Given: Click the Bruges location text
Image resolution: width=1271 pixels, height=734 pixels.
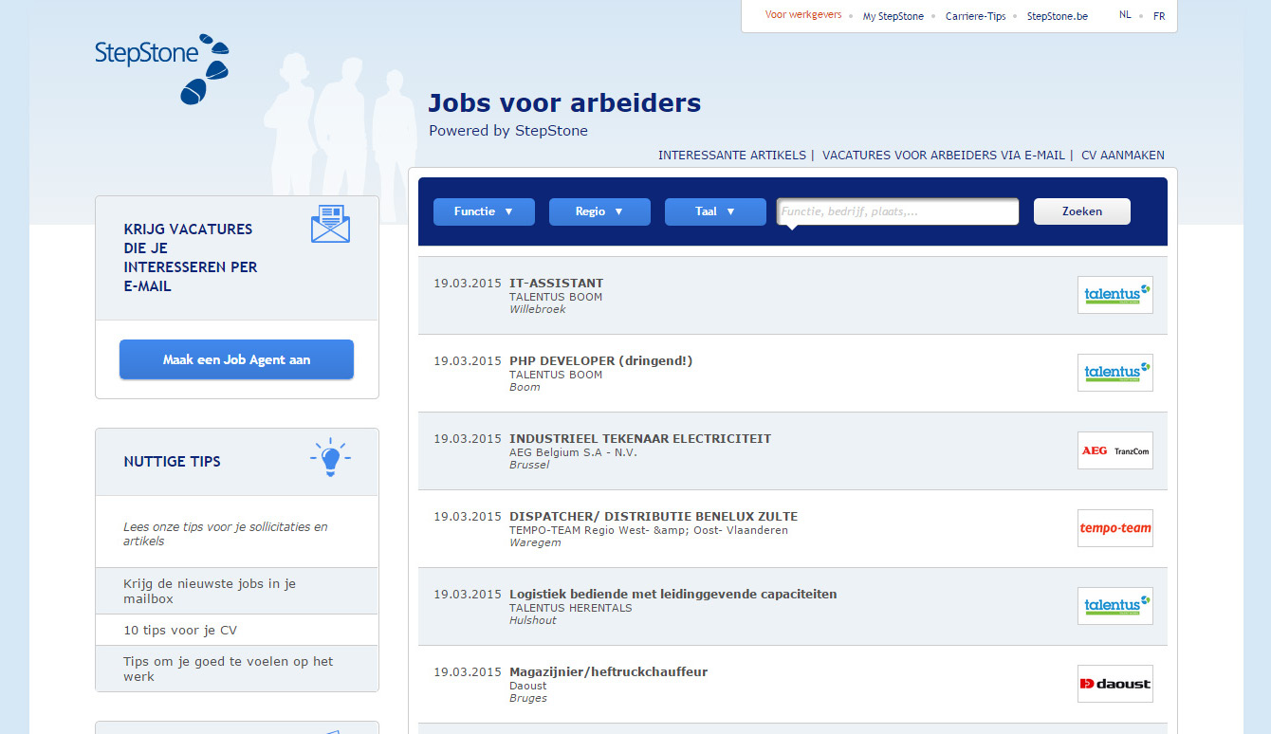Looking at the screenshot, I should 528,698.
